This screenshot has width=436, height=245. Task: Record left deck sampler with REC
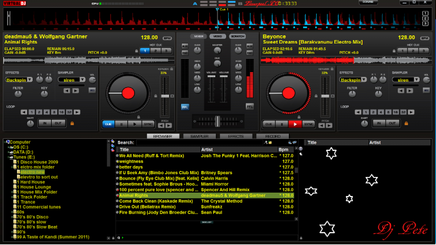pos(92,90)
